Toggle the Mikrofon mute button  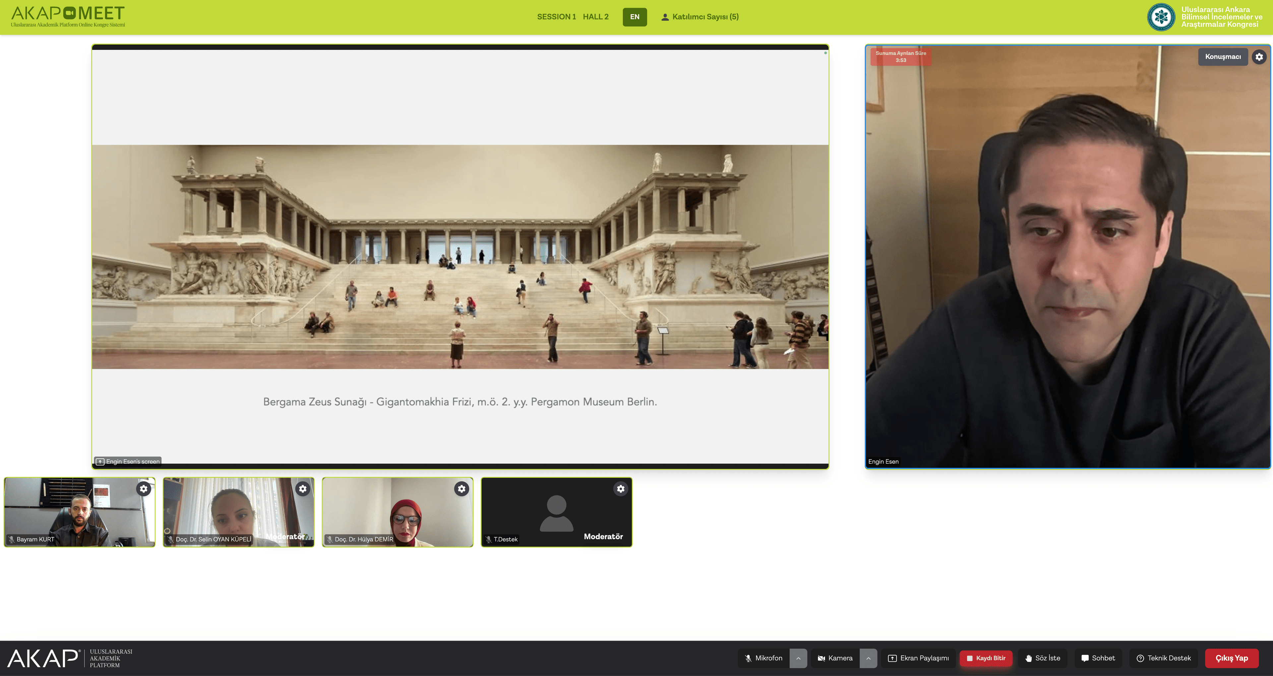tap(763, 658)
